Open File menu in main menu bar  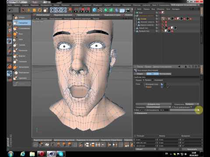(x=10, y=5)
